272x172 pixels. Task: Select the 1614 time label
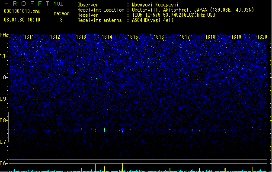click(x=107, y=37)
